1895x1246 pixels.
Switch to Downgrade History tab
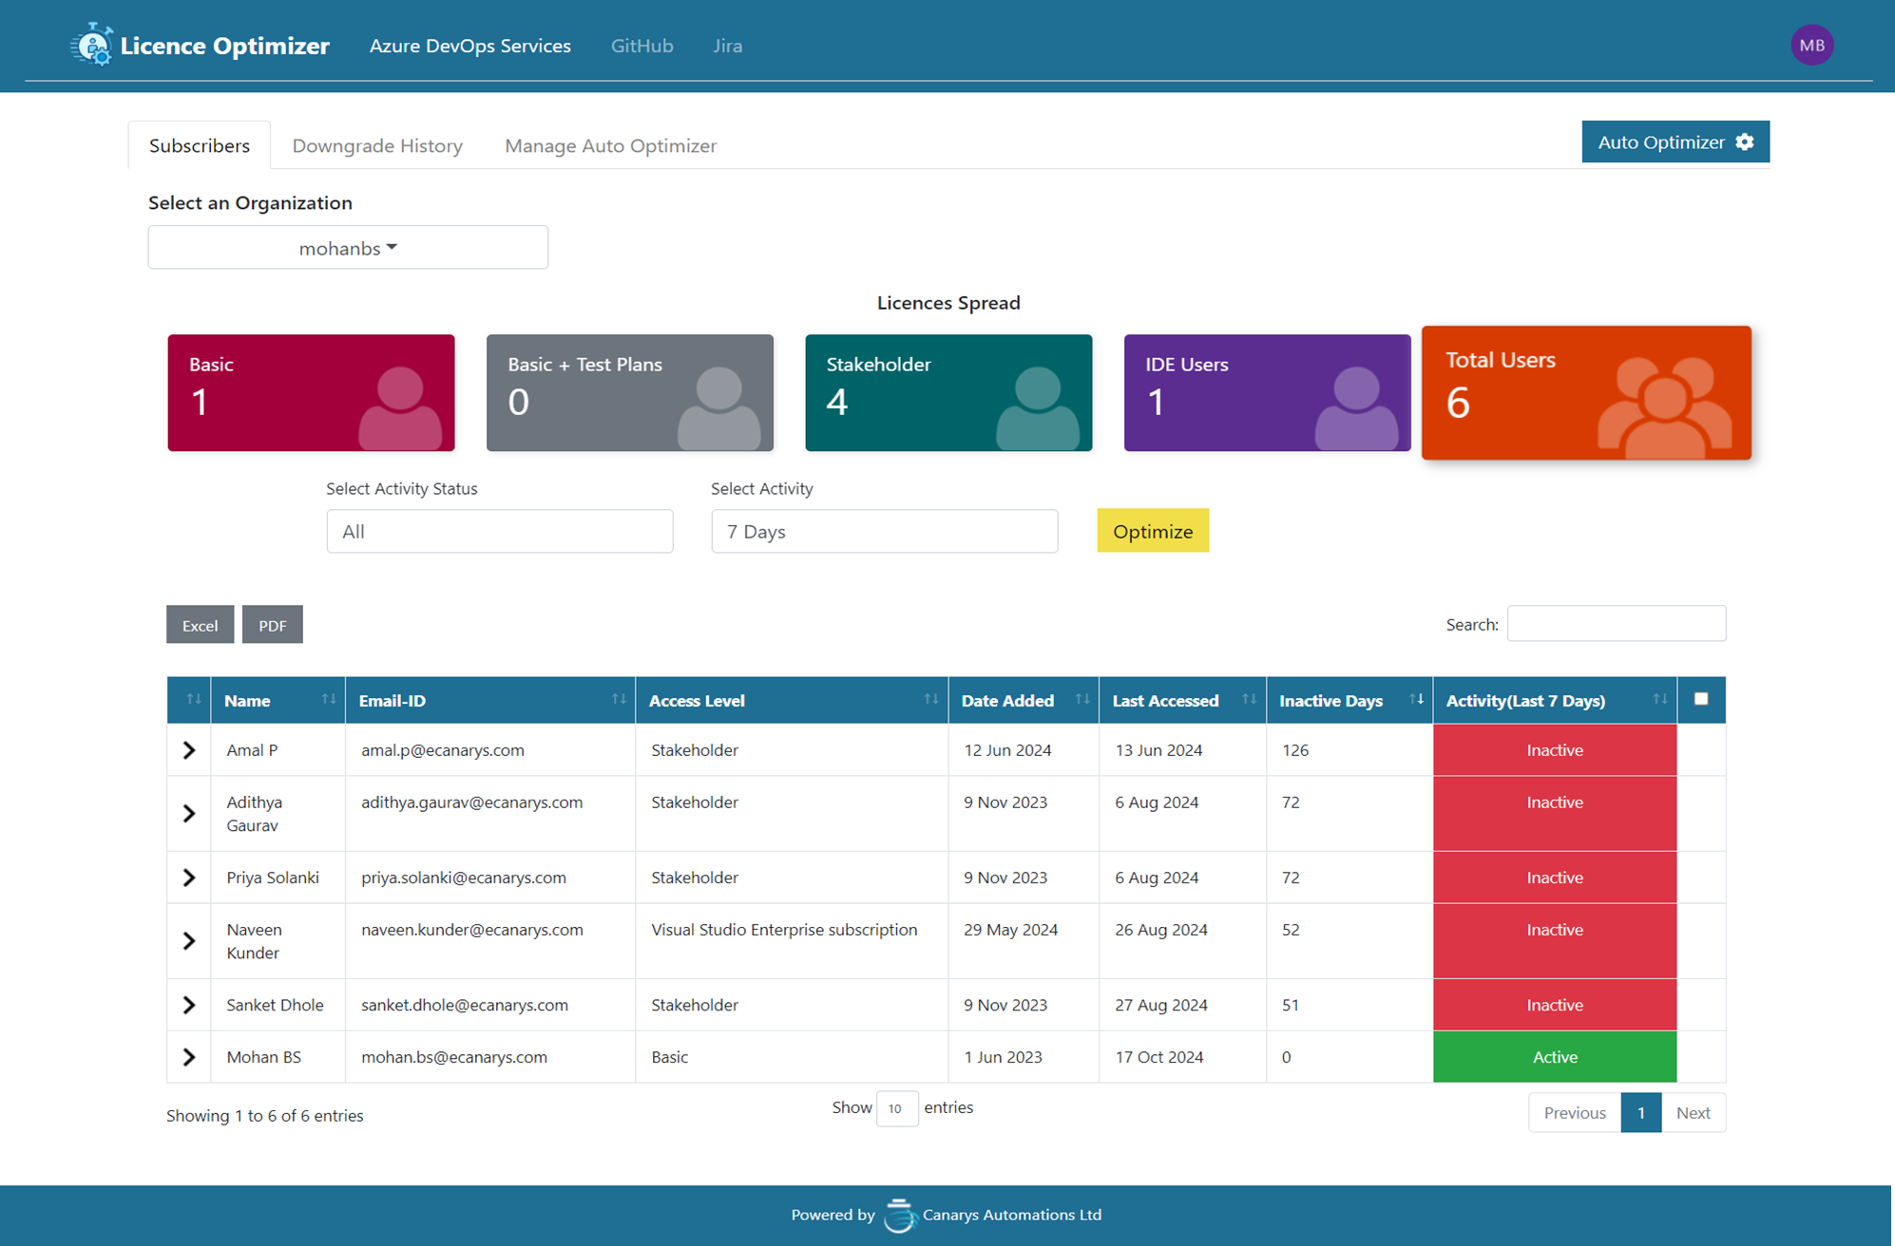pos(377,145)
